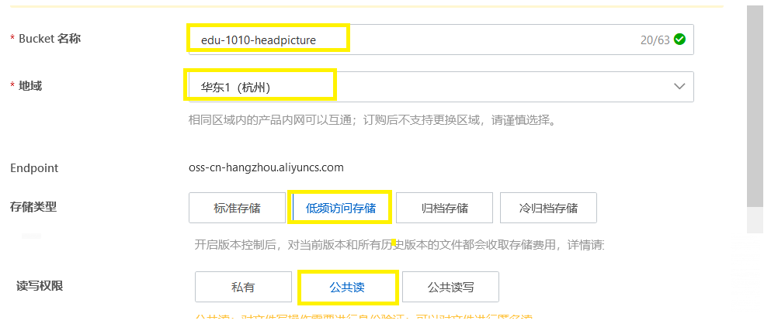Click the Bucket 名称 label
Viewport: 778px width, 331px height.
(x=50, y=39)
